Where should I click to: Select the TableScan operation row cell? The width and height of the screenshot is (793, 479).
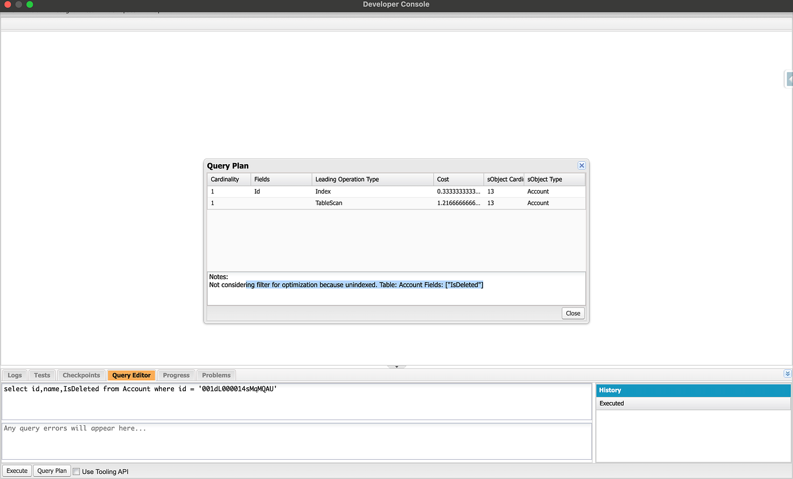[x=373, y=203]
